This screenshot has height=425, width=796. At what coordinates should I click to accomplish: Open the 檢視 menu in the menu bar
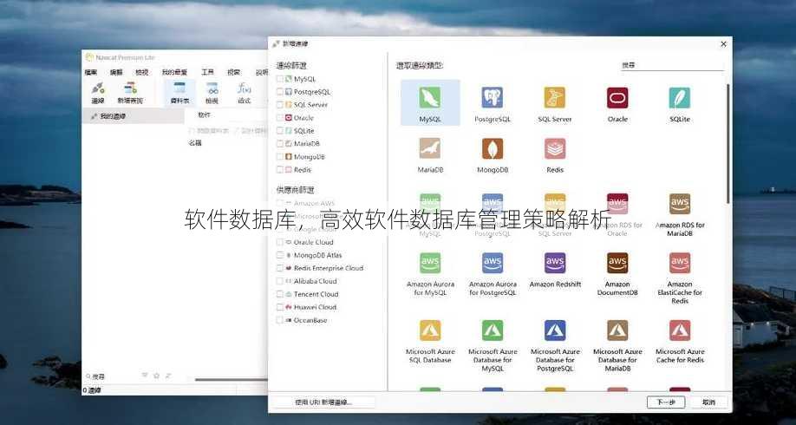(141, 73)
